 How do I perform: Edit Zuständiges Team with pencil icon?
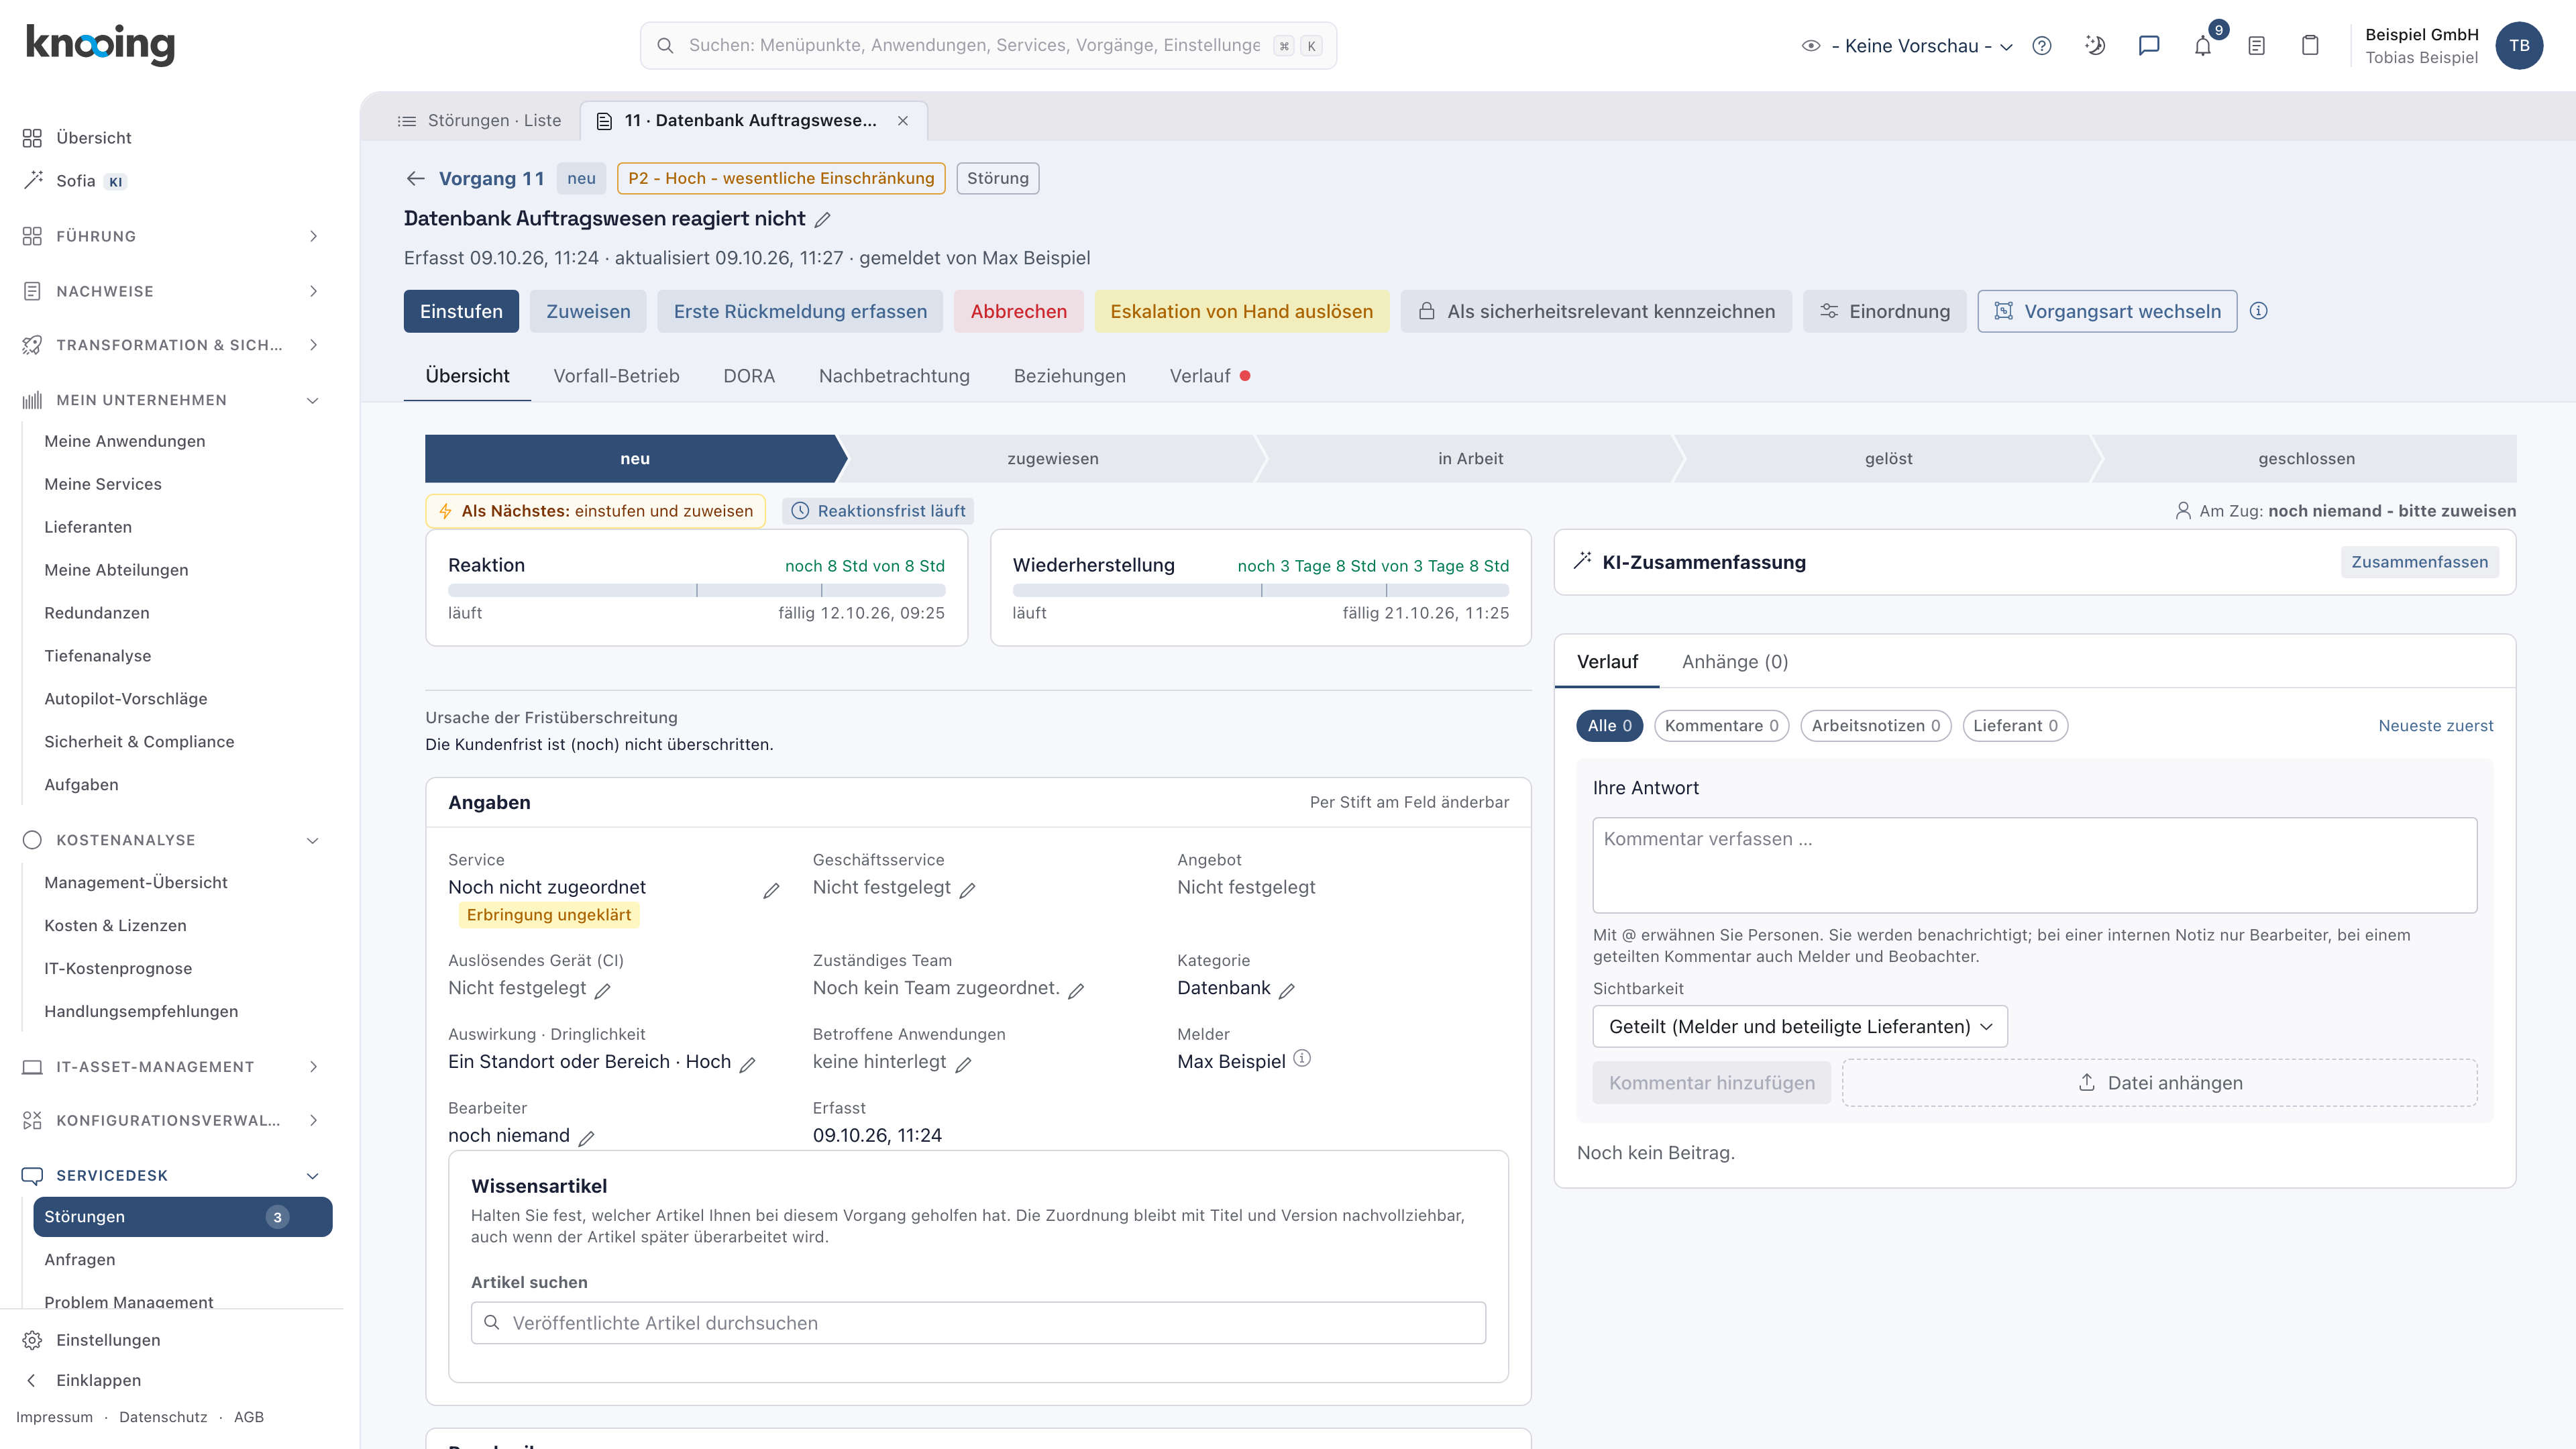point(1076,990)
